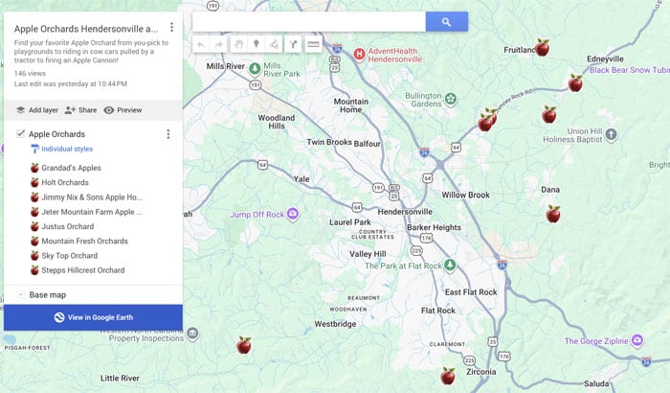Click The Park at Flat Rock icon
Viewport: 670px width, 393px height.
tap(450, 265)
